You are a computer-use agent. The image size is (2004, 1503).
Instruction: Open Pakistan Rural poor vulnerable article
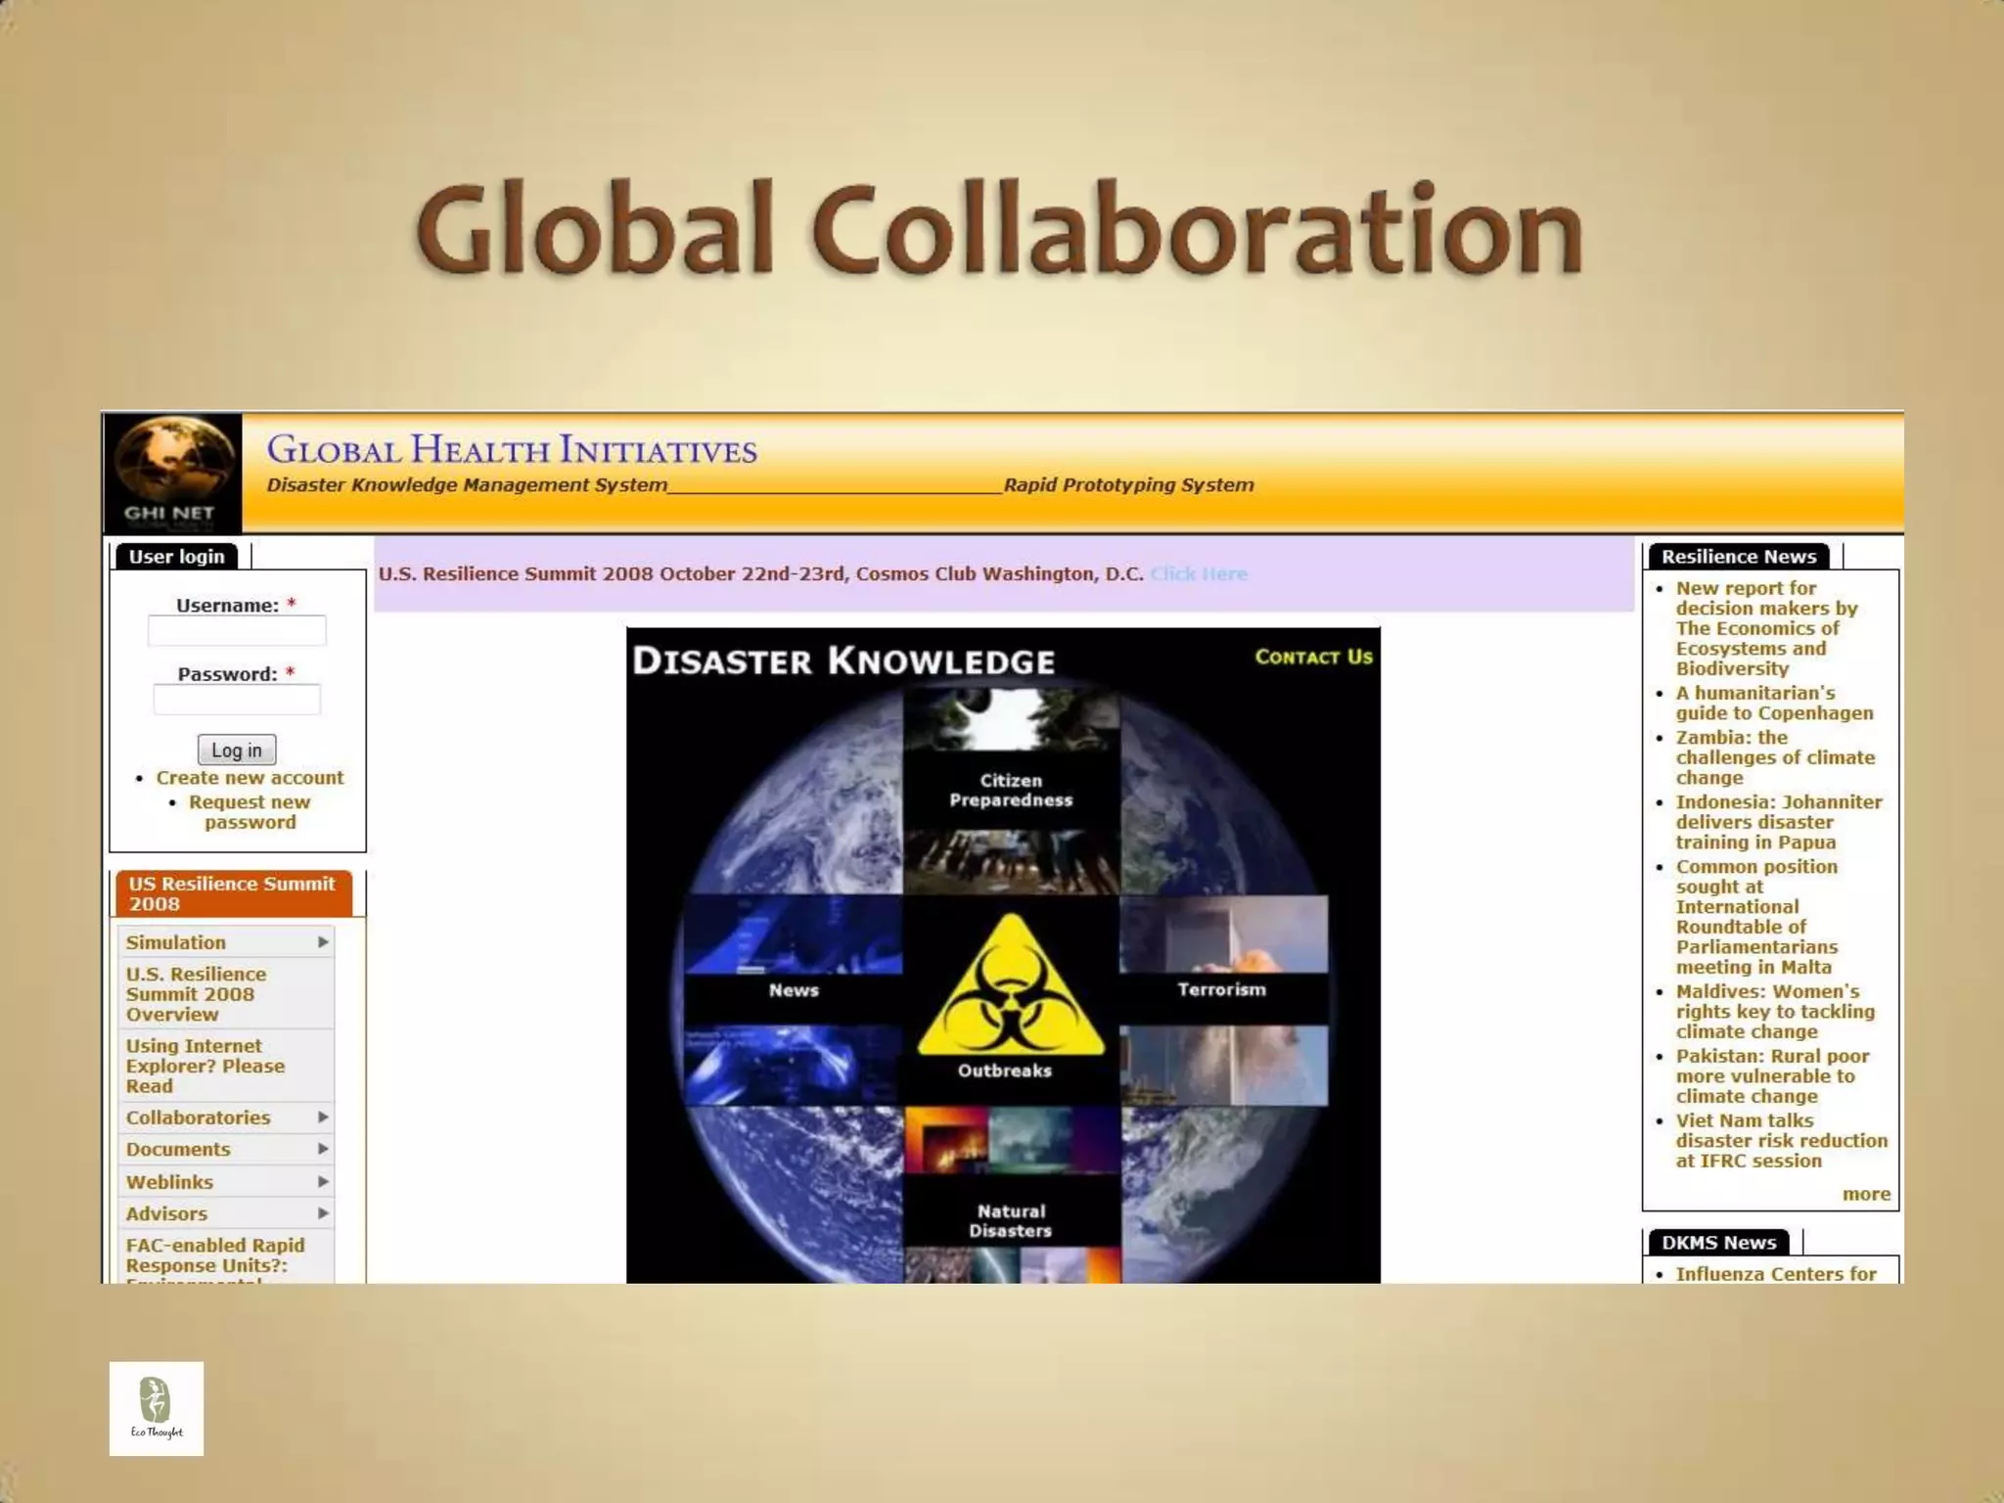pyautogui.click(x=1772, y=1076)
